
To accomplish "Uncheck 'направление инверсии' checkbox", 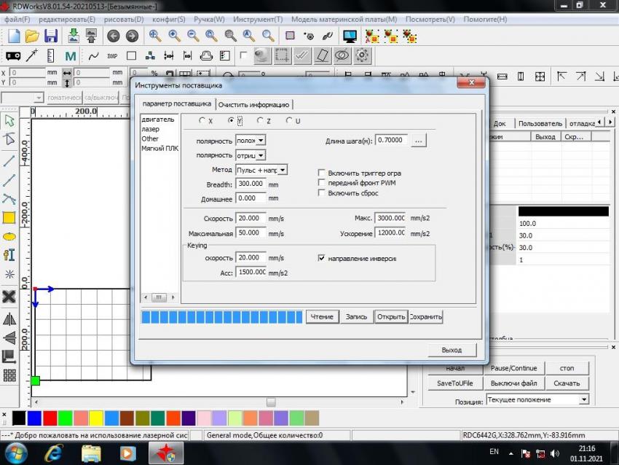I will [x=322, y=258].
